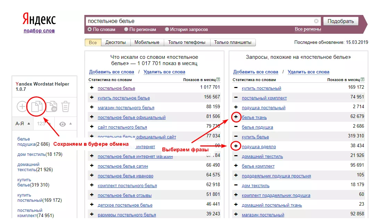This screenshot has width=374, height=223.
Task: Open 'постельное белье интернет магазин' link
Action: point(135,156)
